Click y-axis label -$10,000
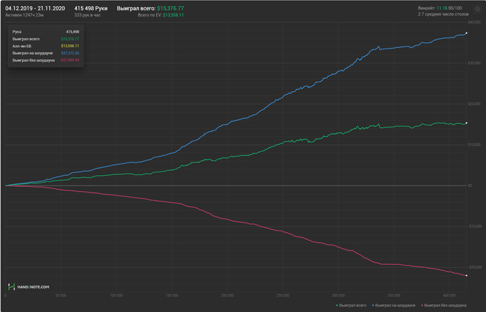This screenshot has height=312, width=486. click(475, 227)
